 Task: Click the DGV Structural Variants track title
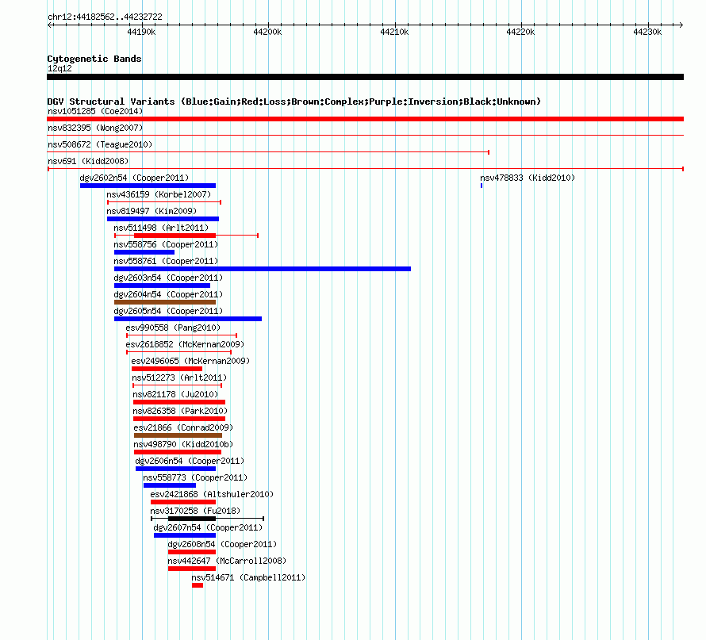pos(294,102)
